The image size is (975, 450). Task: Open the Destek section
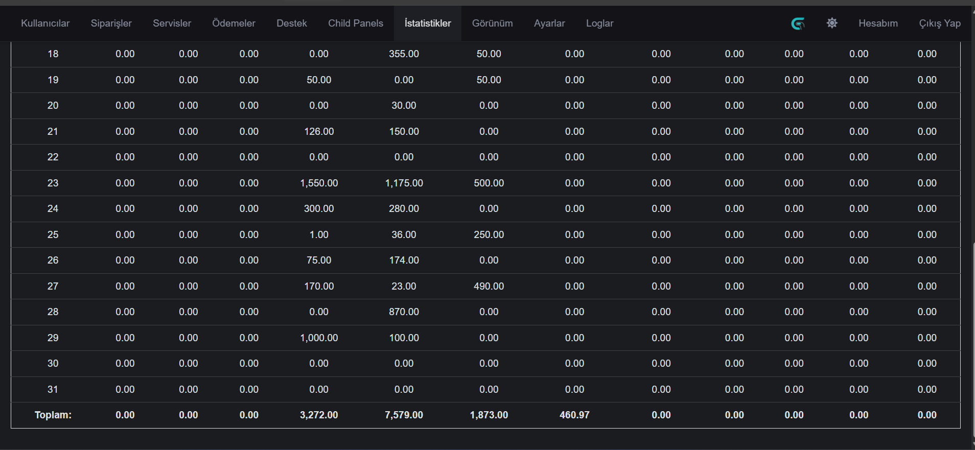[x=292, y=23]
